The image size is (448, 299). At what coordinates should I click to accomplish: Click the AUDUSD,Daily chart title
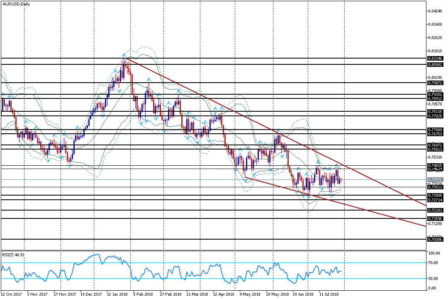(16, 4)
